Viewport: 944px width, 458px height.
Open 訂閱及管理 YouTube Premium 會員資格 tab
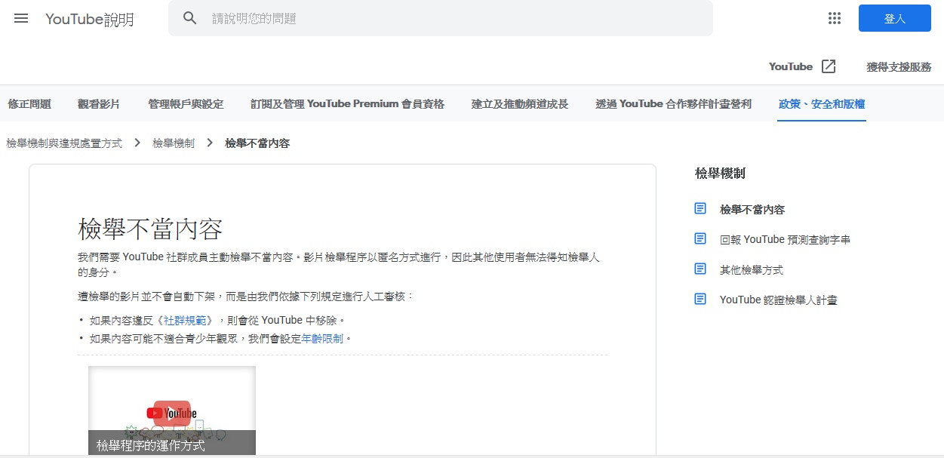pos(347,104)
